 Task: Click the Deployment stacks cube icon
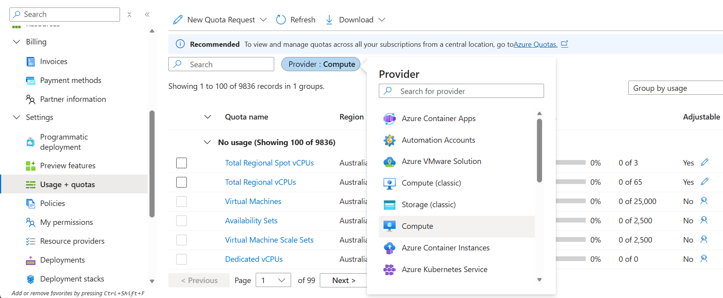pos(31,279)
